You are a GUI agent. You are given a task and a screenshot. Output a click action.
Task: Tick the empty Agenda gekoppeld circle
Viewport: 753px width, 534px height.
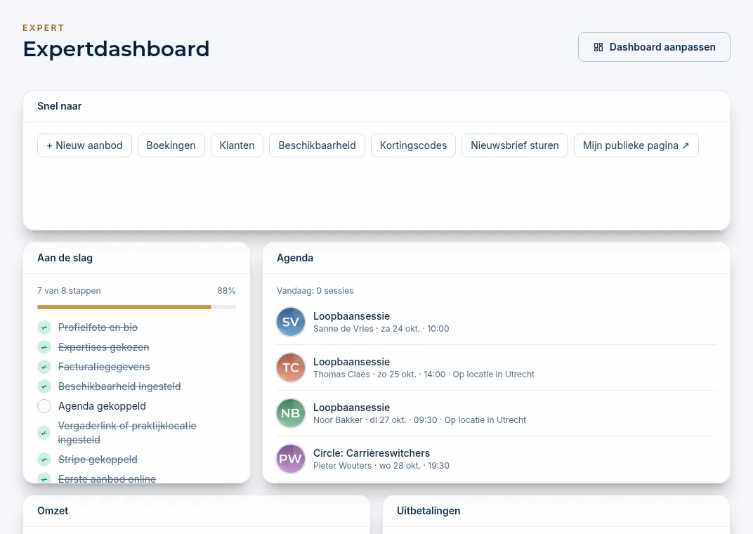tap(44, 406)
